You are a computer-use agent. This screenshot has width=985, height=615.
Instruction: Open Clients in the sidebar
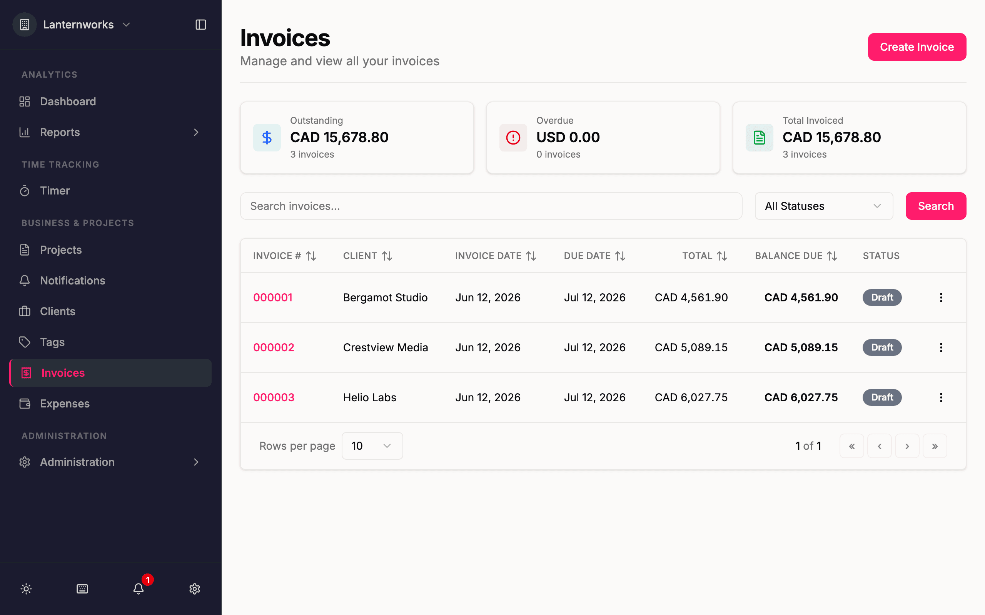(x=111, y=311)
